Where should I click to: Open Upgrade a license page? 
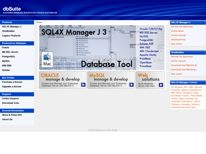click(x=12, y=87)
